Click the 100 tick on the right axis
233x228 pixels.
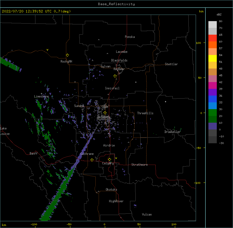(x=198, y=43)
